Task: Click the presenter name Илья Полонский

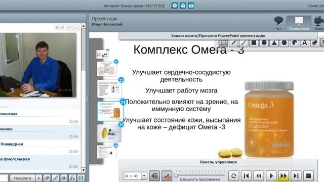Action: tap(107, 24)
